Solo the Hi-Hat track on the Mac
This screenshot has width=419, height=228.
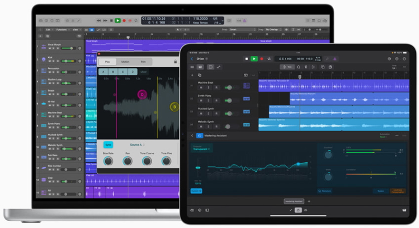pyautogui.click(x=53, y=105)
